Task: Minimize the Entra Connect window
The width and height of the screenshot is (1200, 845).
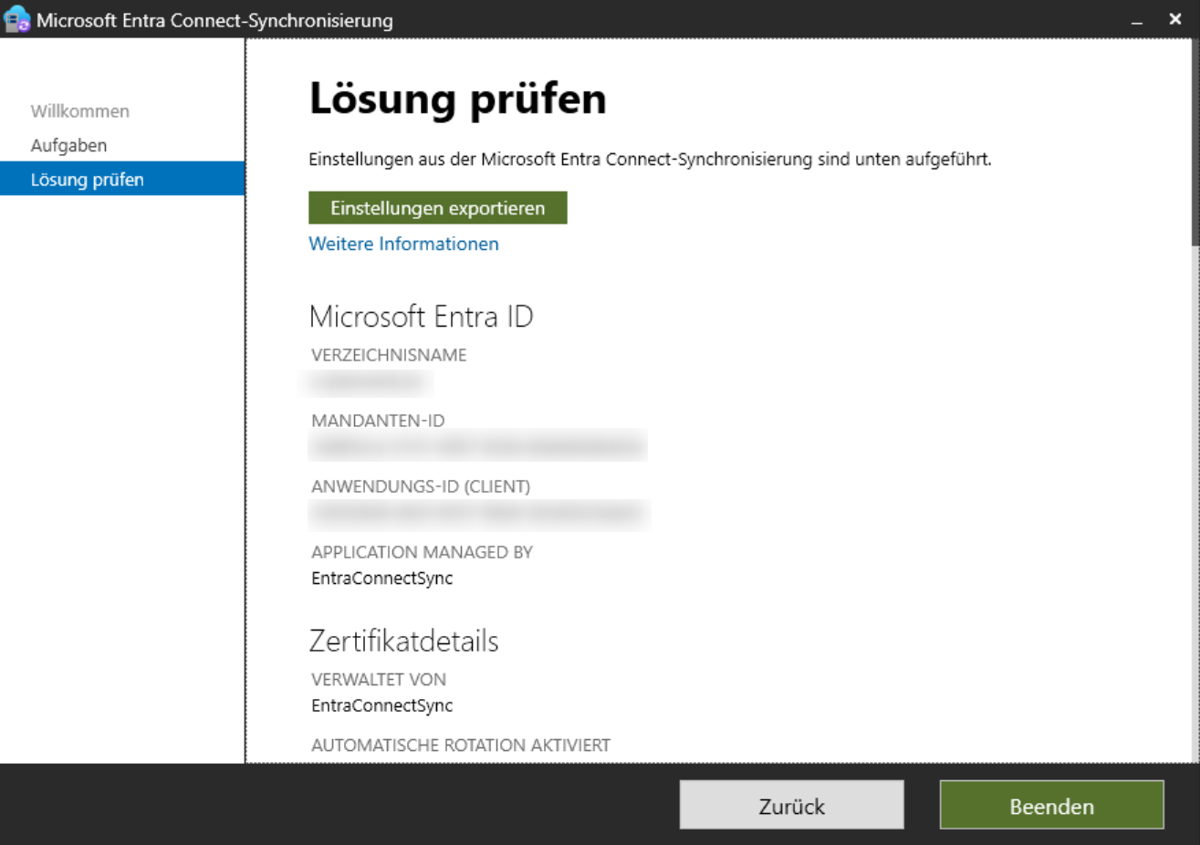Action: (x=1137, y=20)
